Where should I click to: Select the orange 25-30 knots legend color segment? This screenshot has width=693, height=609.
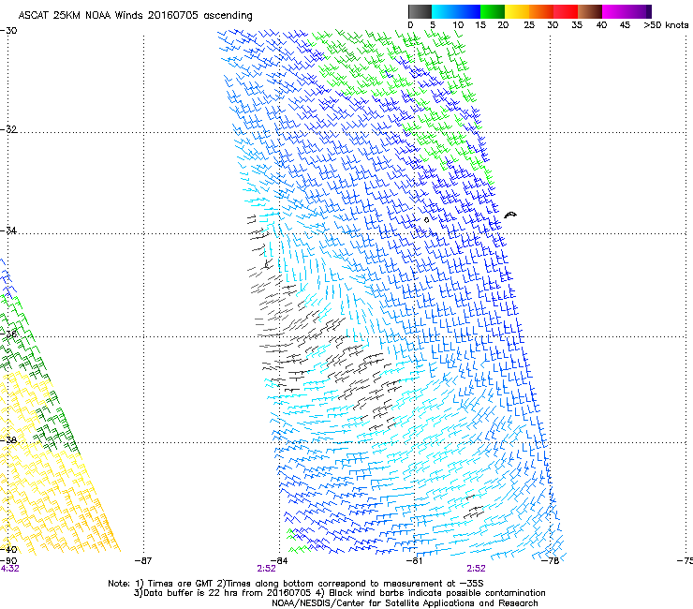tap(541, 11)
